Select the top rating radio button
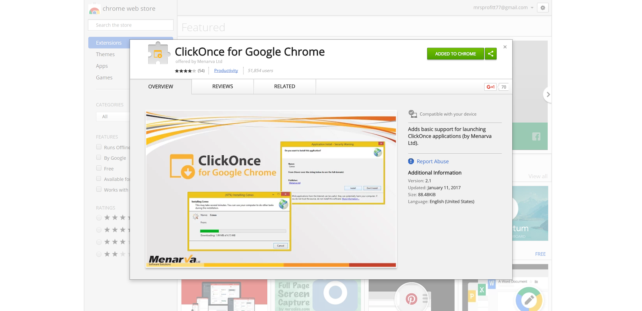 tap(99, 218)
